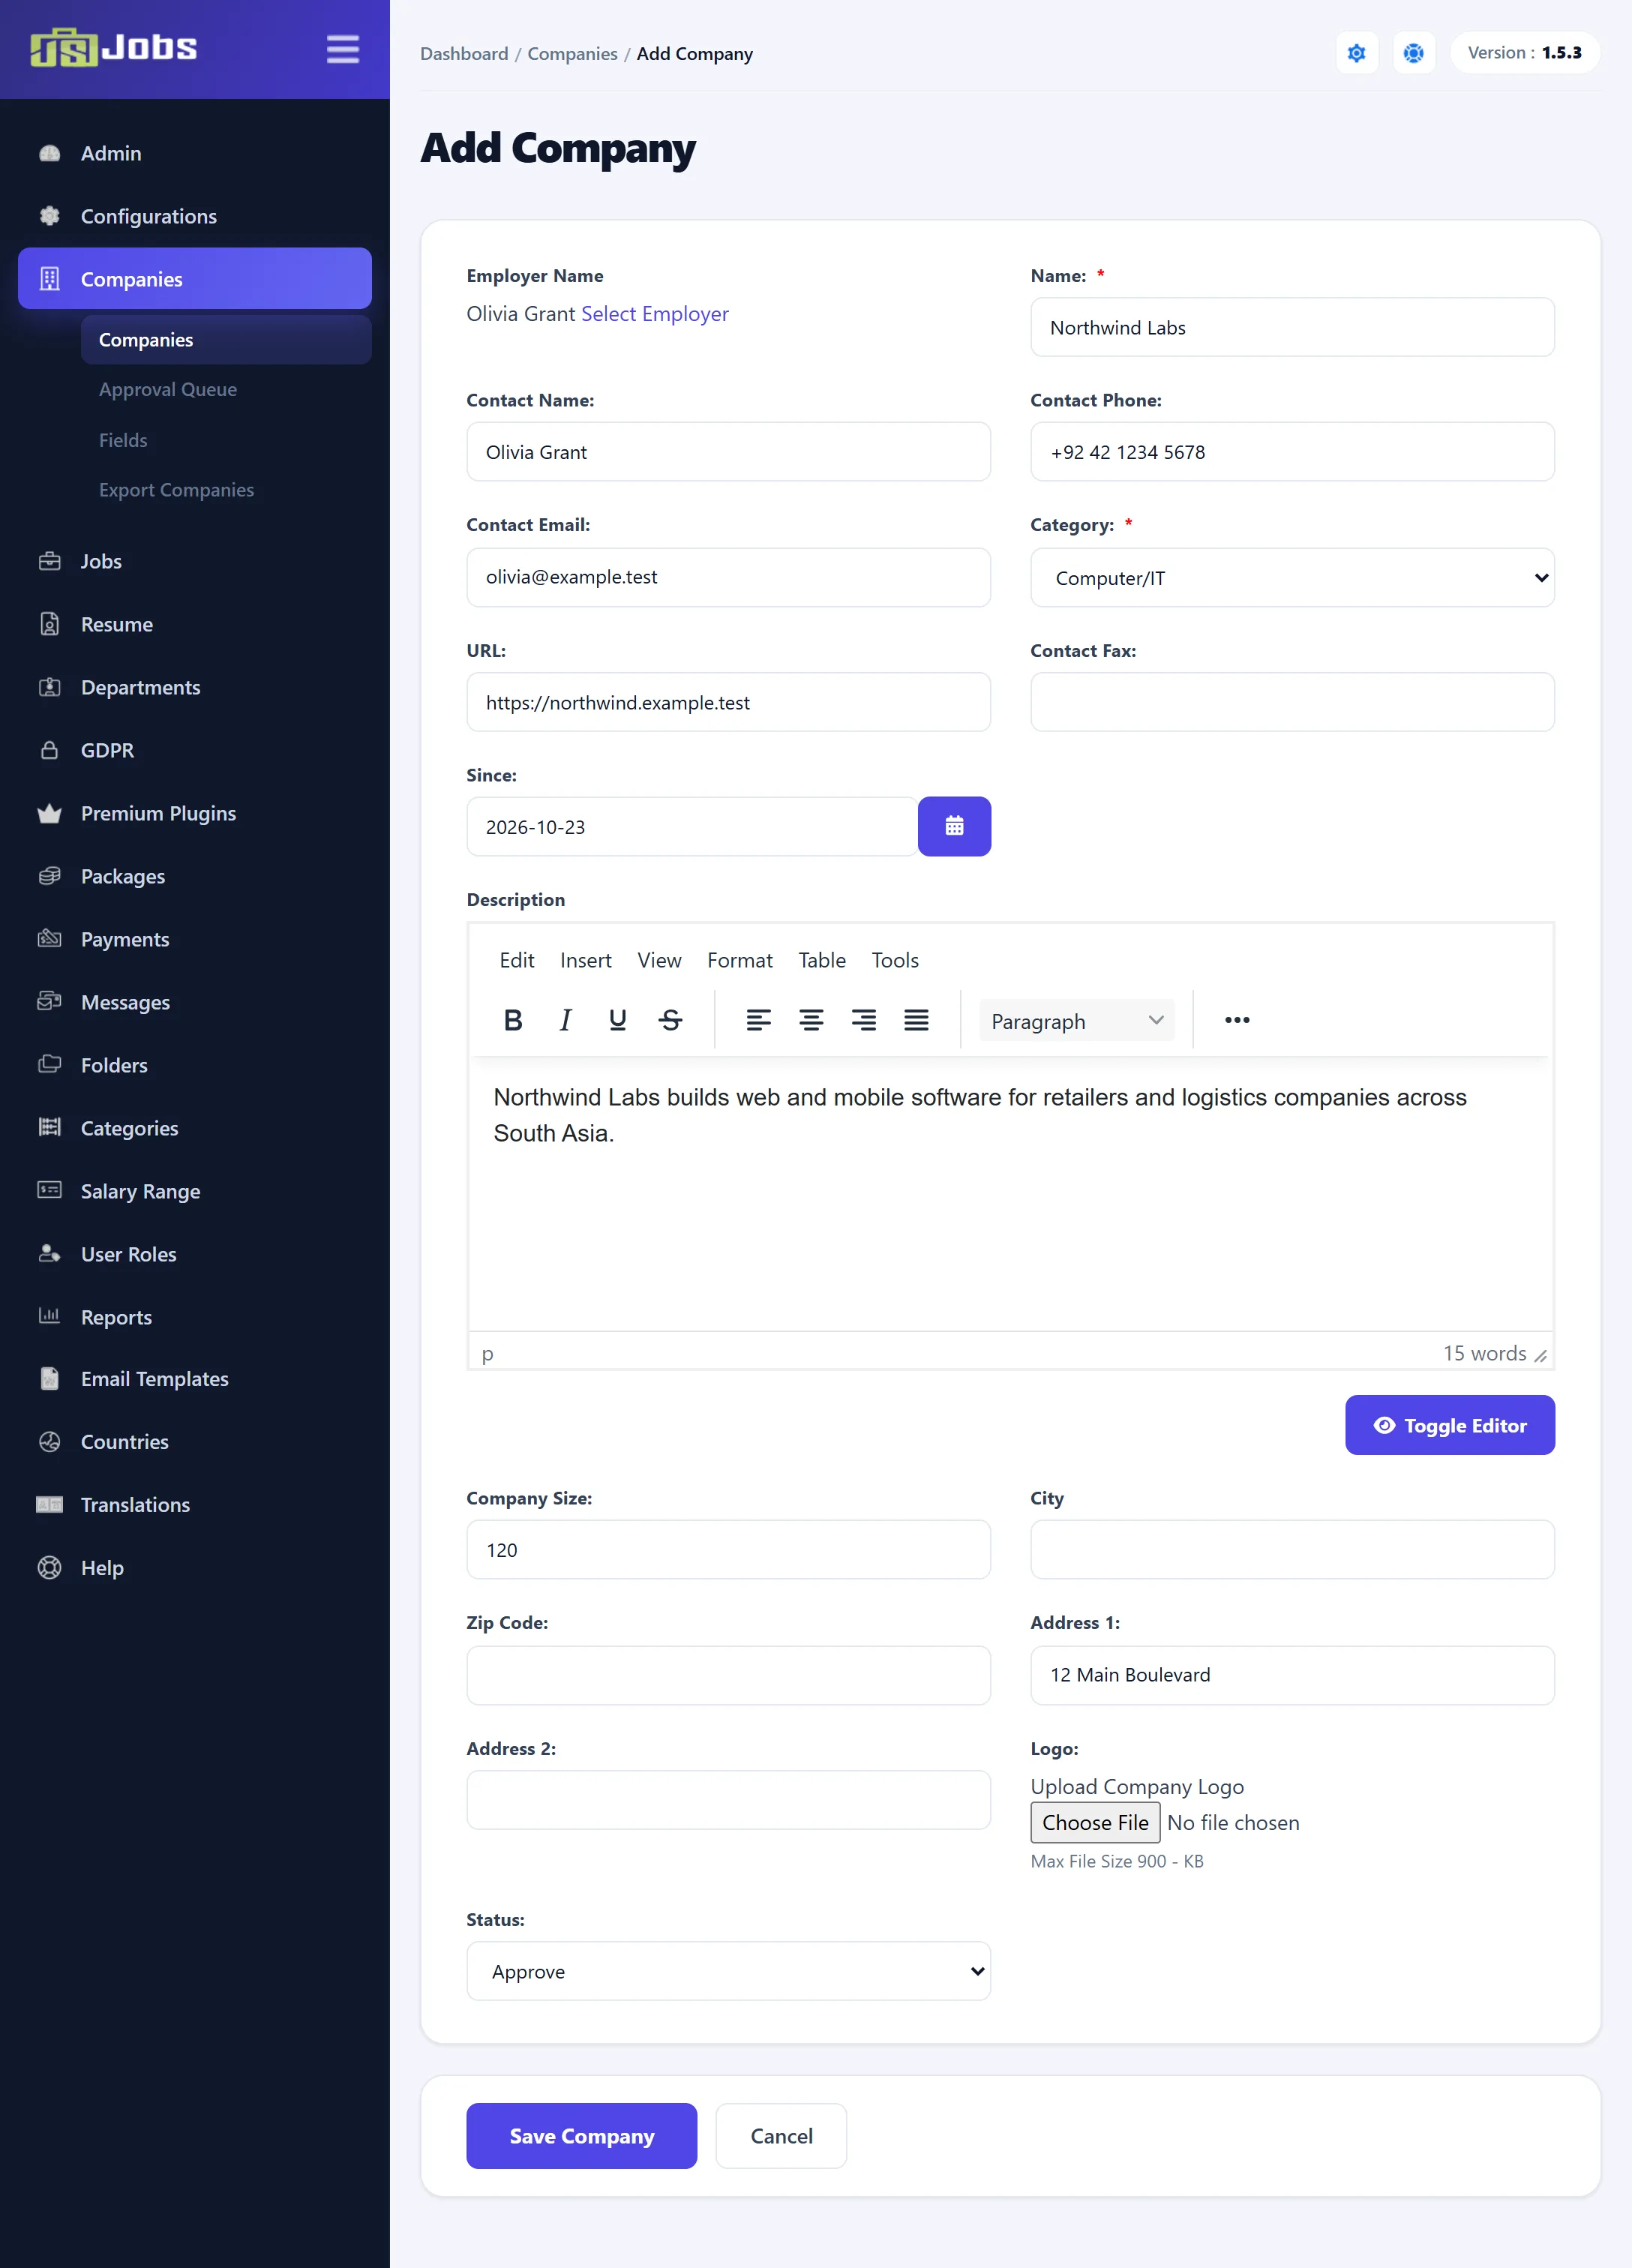Open the Paragraph block format dropdown
The height and width of the screenshot is (2268, 1632).
point(1076,1020)
